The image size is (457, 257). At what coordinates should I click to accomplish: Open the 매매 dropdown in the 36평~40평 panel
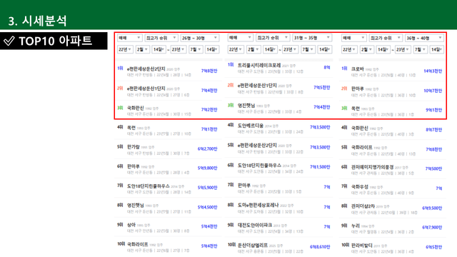[354, 38]
